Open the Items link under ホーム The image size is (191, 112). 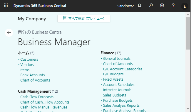[x=25, y=70]
